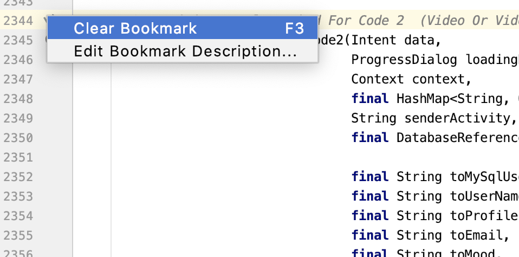
Task: Click line number 2355 in gutter
Action: click(x=19, y=235)
